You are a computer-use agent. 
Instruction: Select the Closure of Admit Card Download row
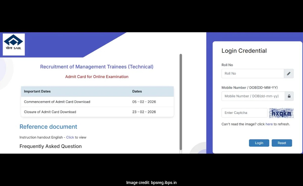(97, 112)
